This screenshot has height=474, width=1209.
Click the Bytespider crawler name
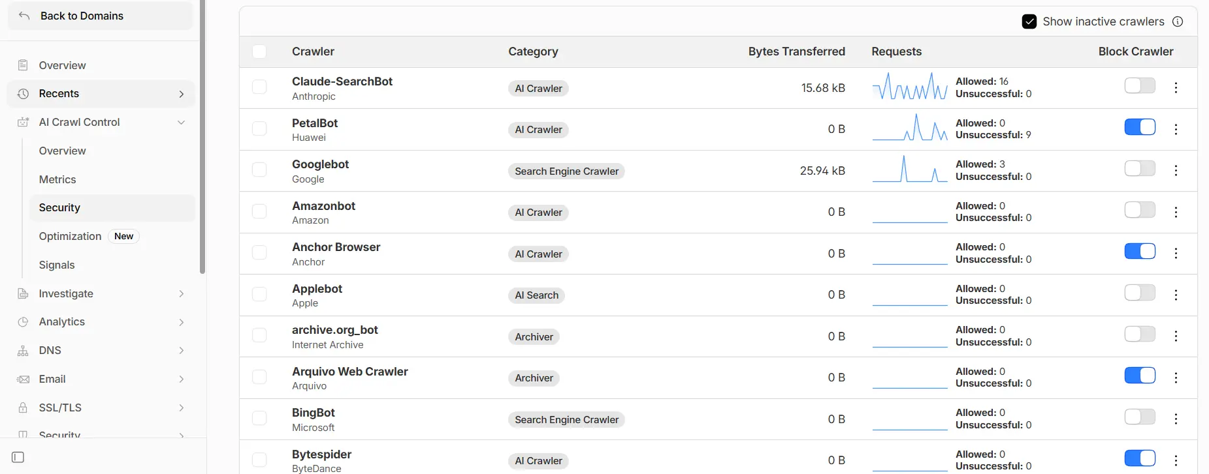(321, 454)
